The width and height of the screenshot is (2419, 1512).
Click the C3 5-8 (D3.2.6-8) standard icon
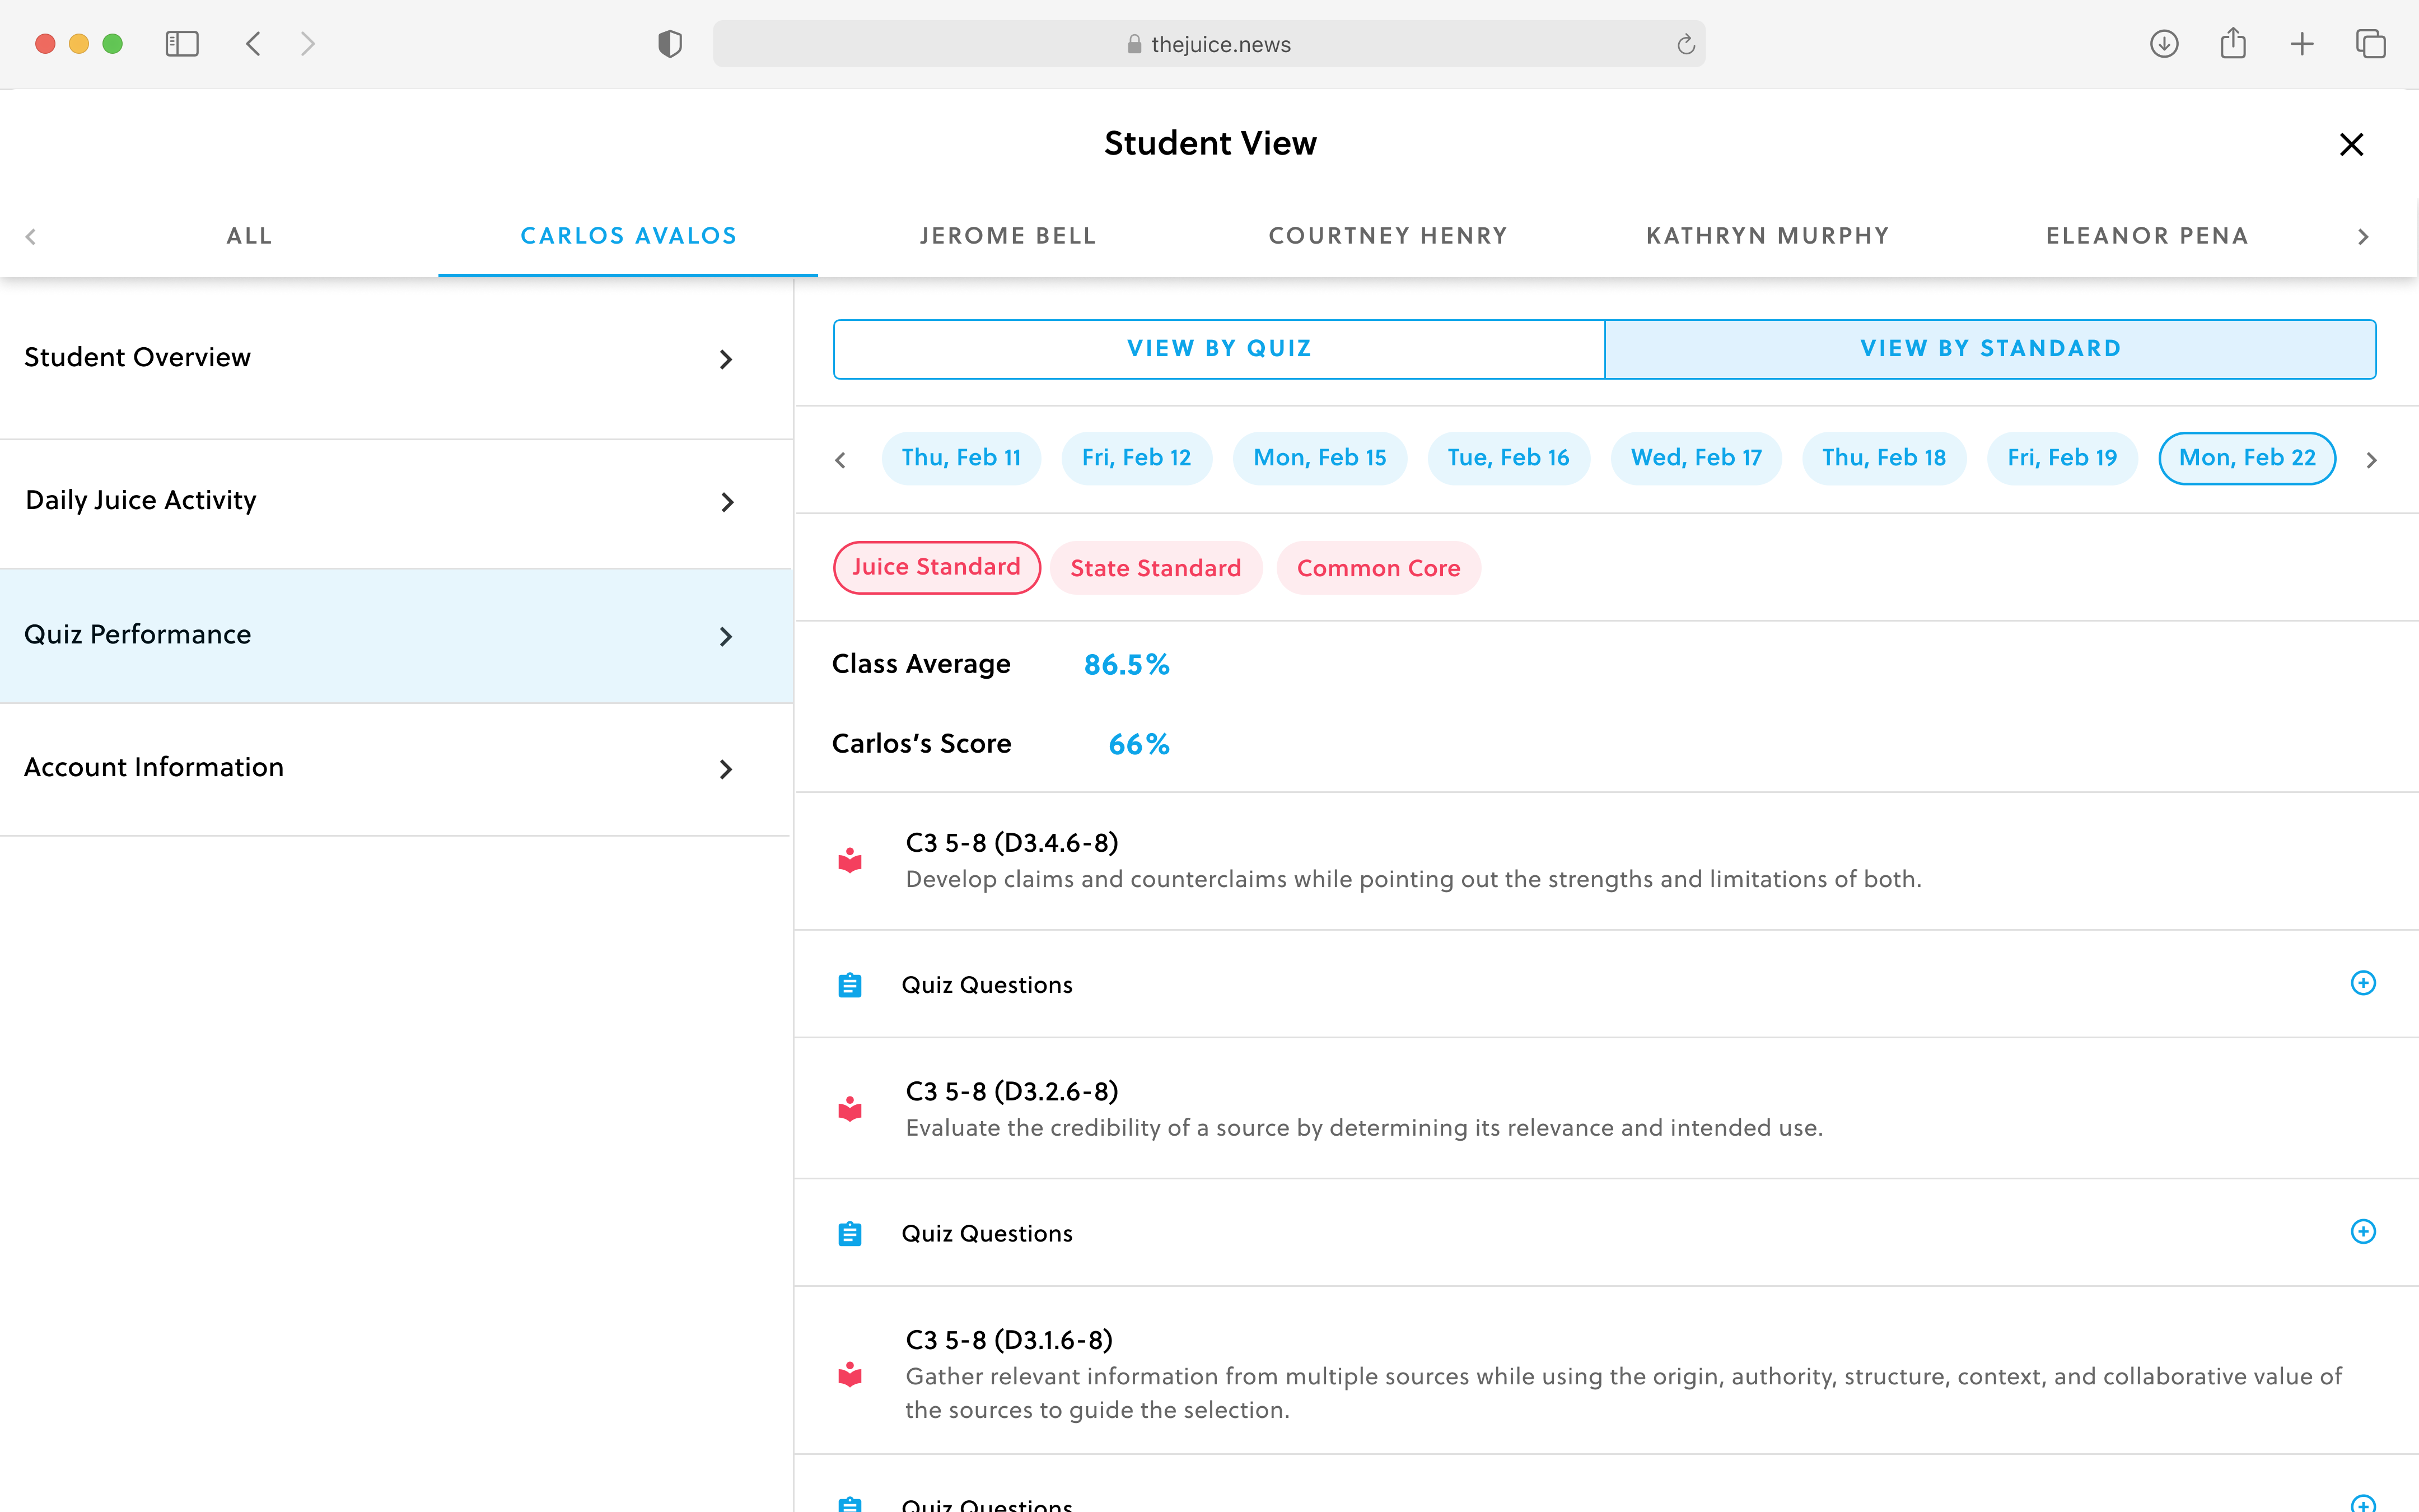click(849, 1109)
